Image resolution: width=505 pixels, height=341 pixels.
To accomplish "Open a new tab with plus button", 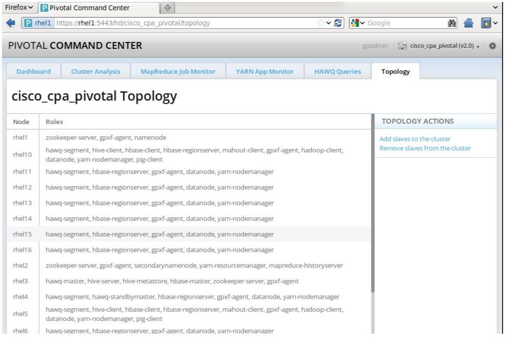I will [x=167, y=8].
